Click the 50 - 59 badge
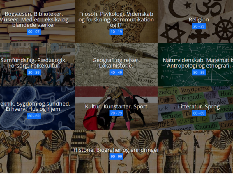 point(199,72)
